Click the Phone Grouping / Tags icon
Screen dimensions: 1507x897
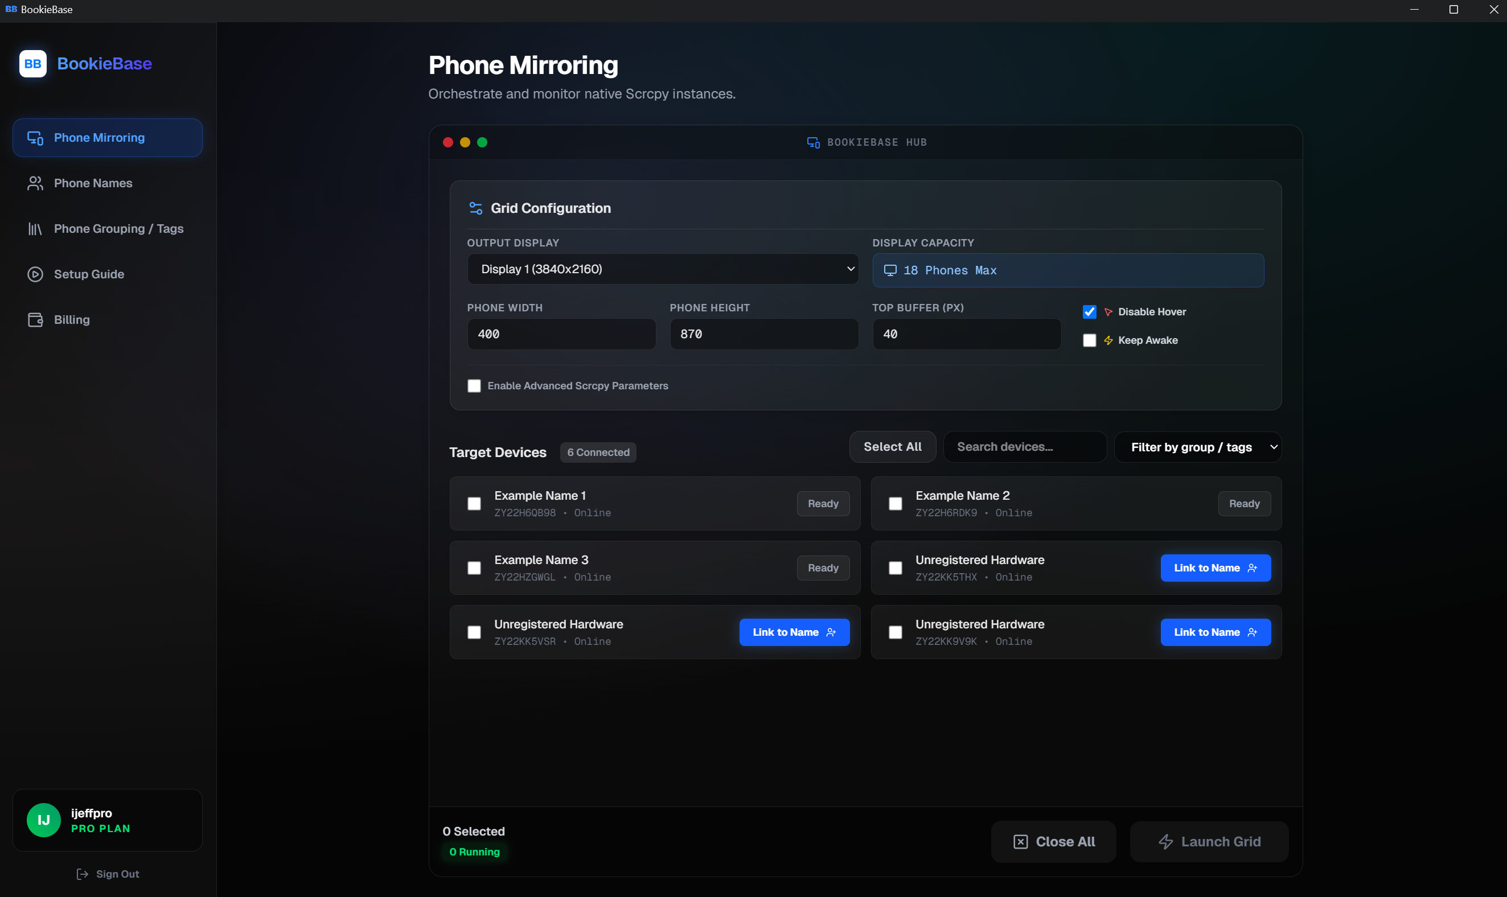click(35, 228)
